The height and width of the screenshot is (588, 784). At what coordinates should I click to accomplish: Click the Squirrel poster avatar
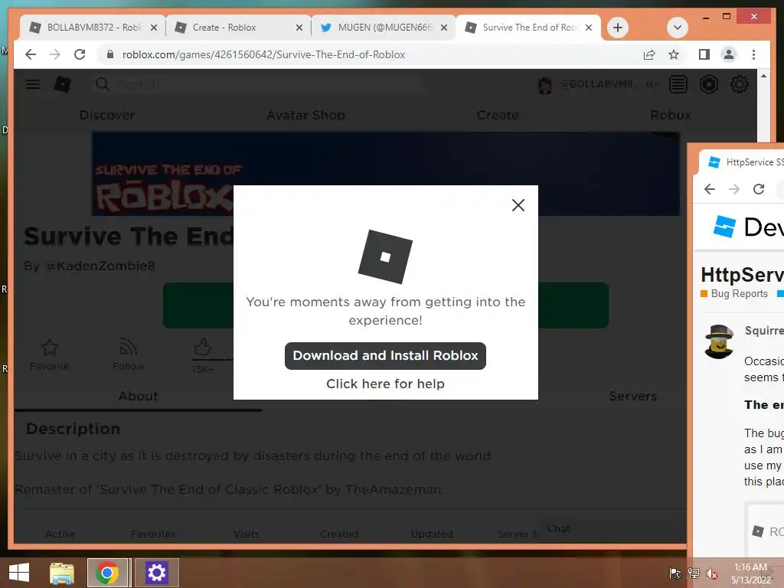click(718, 341)
